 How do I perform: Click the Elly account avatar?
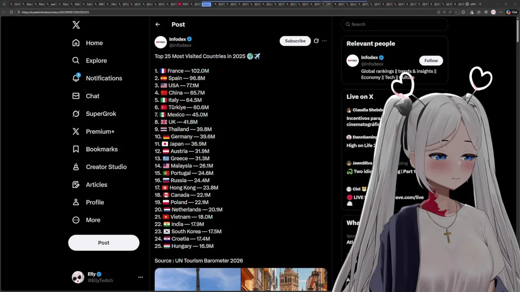tap(78, 277)
